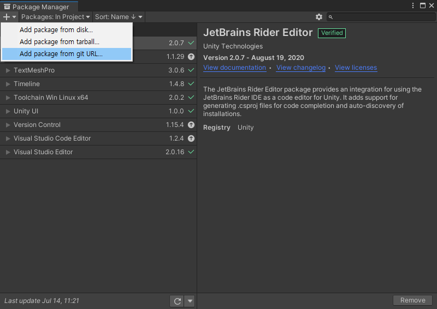Click the checkmark next to TextMeshPro 3.0.6
Screen dimensions: 437x309
tap(191, 70)
